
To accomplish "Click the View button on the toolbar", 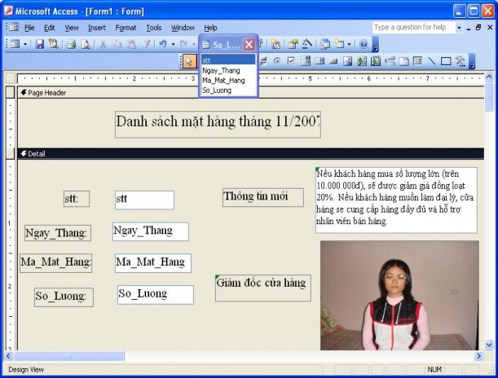I will [15, 44].
